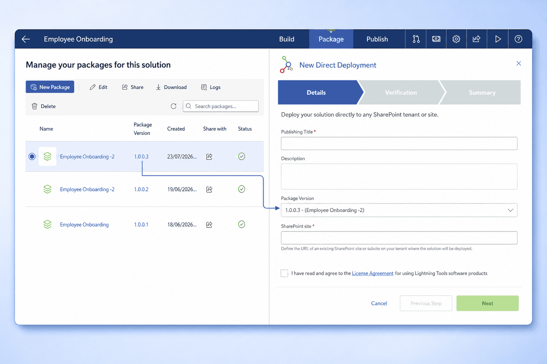Select the radio button for version 1.0.0.3
The height and width of the screenshot is (364, 547).
pyautogui.click(x=32, y=156)
